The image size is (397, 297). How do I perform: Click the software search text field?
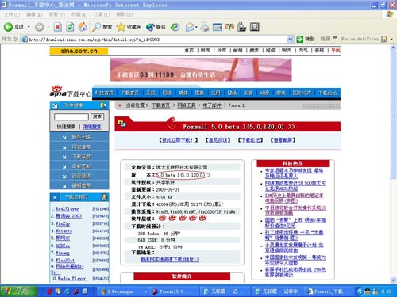coord(71,116)
